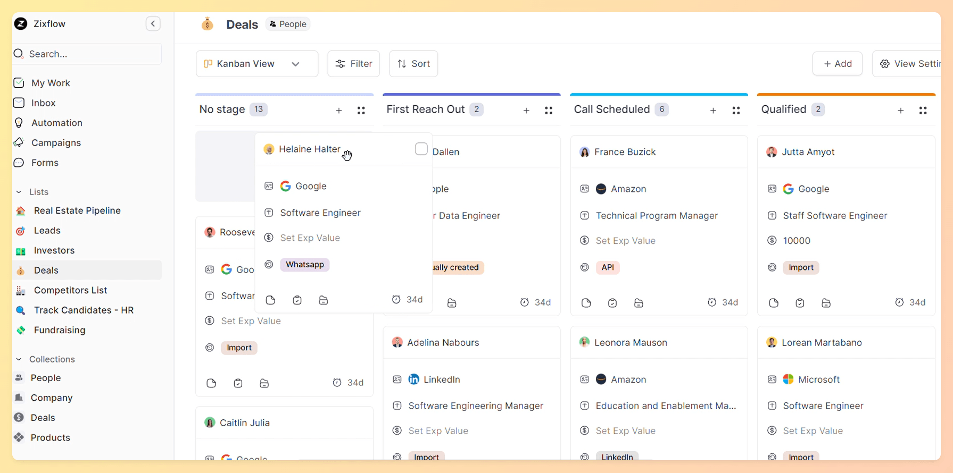The image size is (953, 473).
Task: Click the plus icon in No stage column
Action: pos(339,111)
